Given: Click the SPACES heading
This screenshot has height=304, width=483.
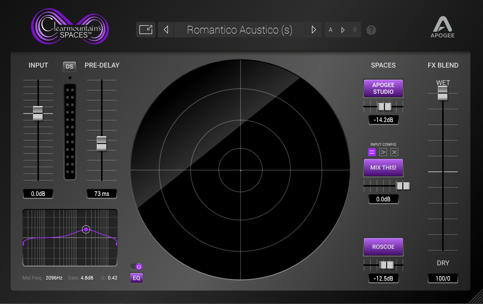Looking at the screenshot, I should [383, 65].
